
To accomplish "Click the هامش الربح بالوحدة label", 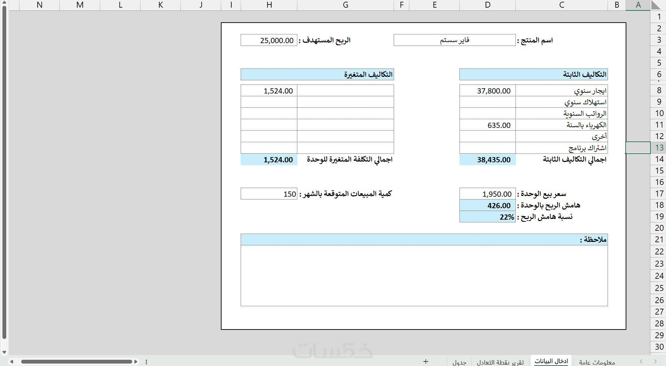I will coord(548,205).
